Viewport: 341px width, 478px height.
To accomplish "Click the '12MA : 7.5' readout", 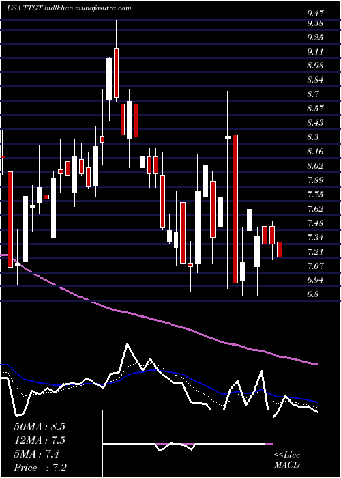I will pyautogui.click(x=40, y=440).
